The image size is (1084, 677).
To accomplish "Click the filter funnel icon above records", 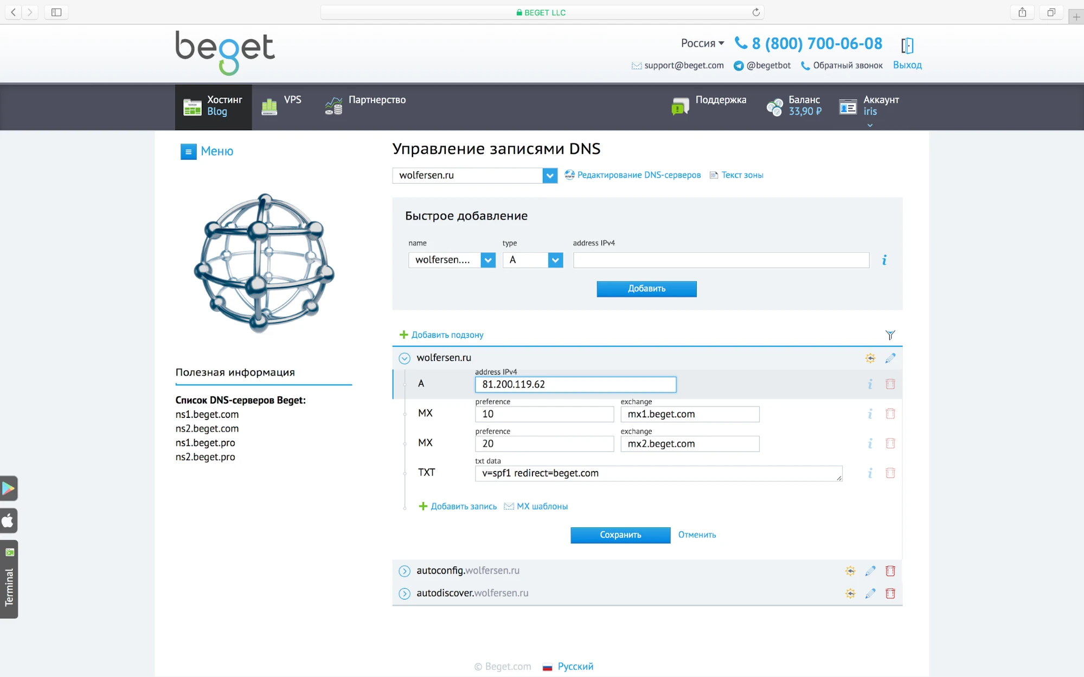I will [x=890, y=335].
